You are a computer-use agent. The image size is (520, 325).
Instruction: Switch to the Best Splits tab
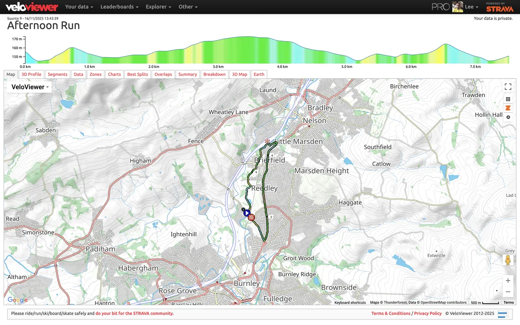[x=137, y=75]
